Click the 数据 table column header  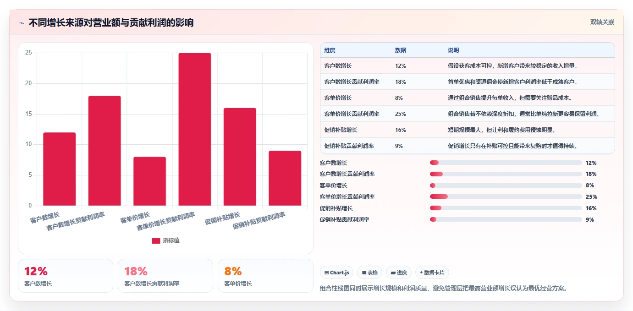tap(400, 50)
